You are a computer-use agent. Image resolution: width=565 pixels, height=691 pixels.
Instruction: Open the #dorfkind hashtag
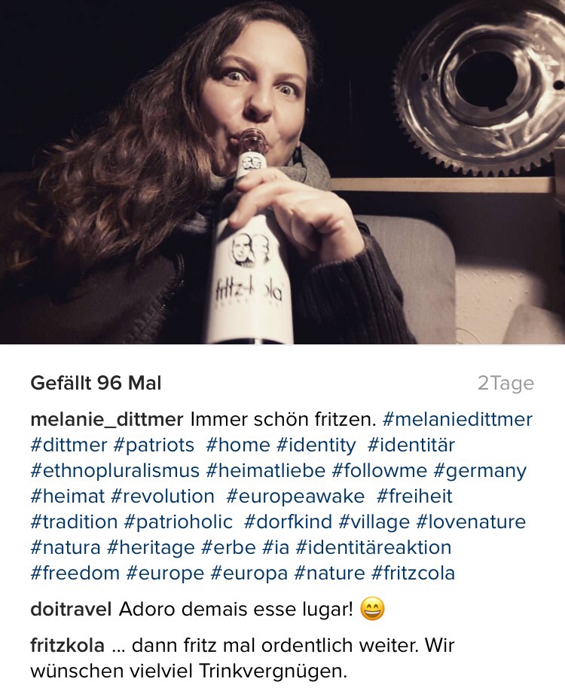288,521
